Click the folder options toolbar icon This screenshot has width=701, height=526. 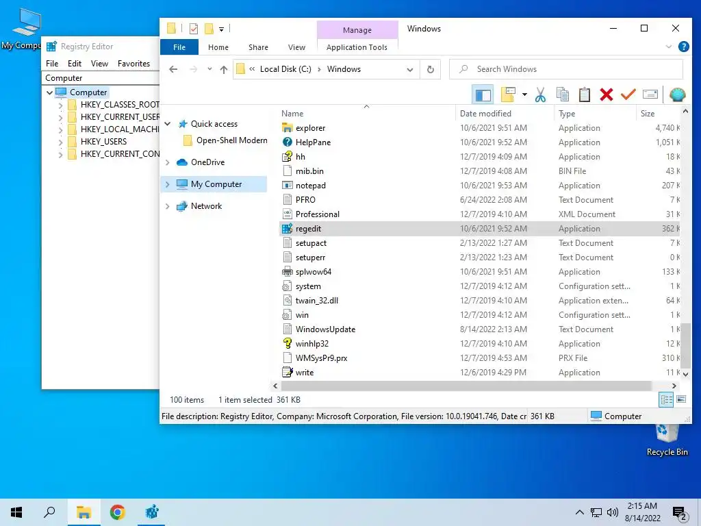pyautogui.click(x=509, y=95)
